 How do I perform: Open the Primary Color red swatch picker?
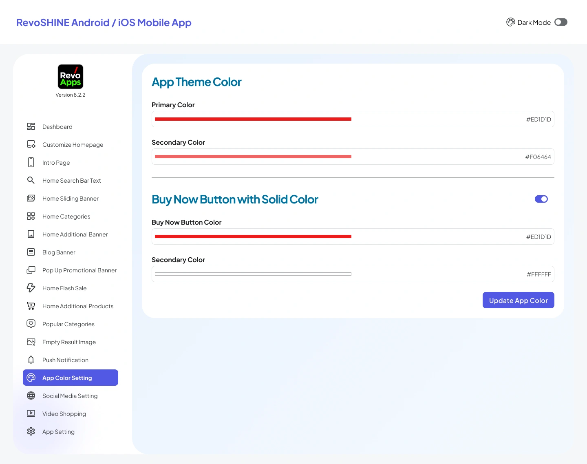pyautogui.click(x=253, y=119)
